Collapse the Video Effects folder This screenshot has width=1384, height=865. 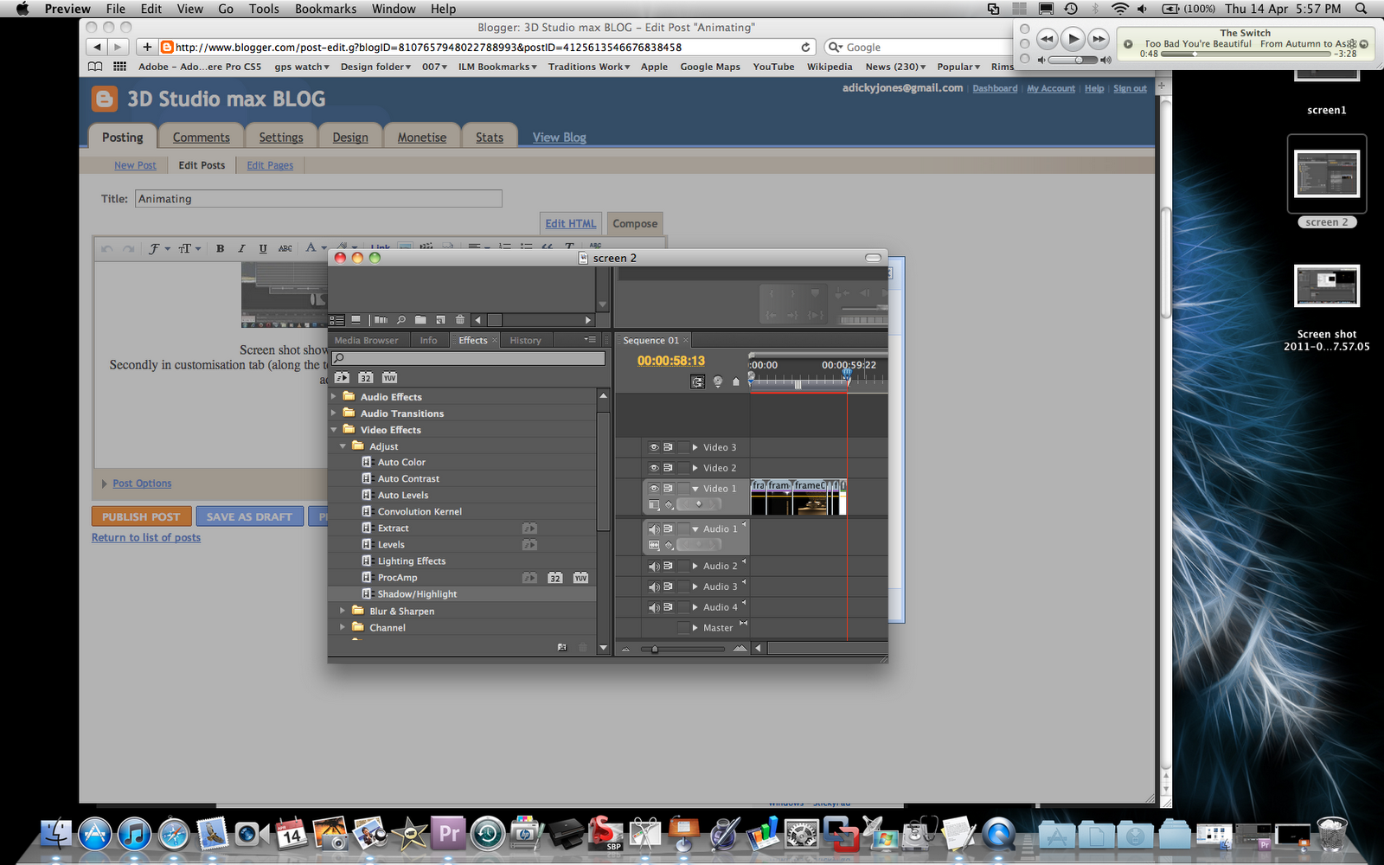[334, 430]
